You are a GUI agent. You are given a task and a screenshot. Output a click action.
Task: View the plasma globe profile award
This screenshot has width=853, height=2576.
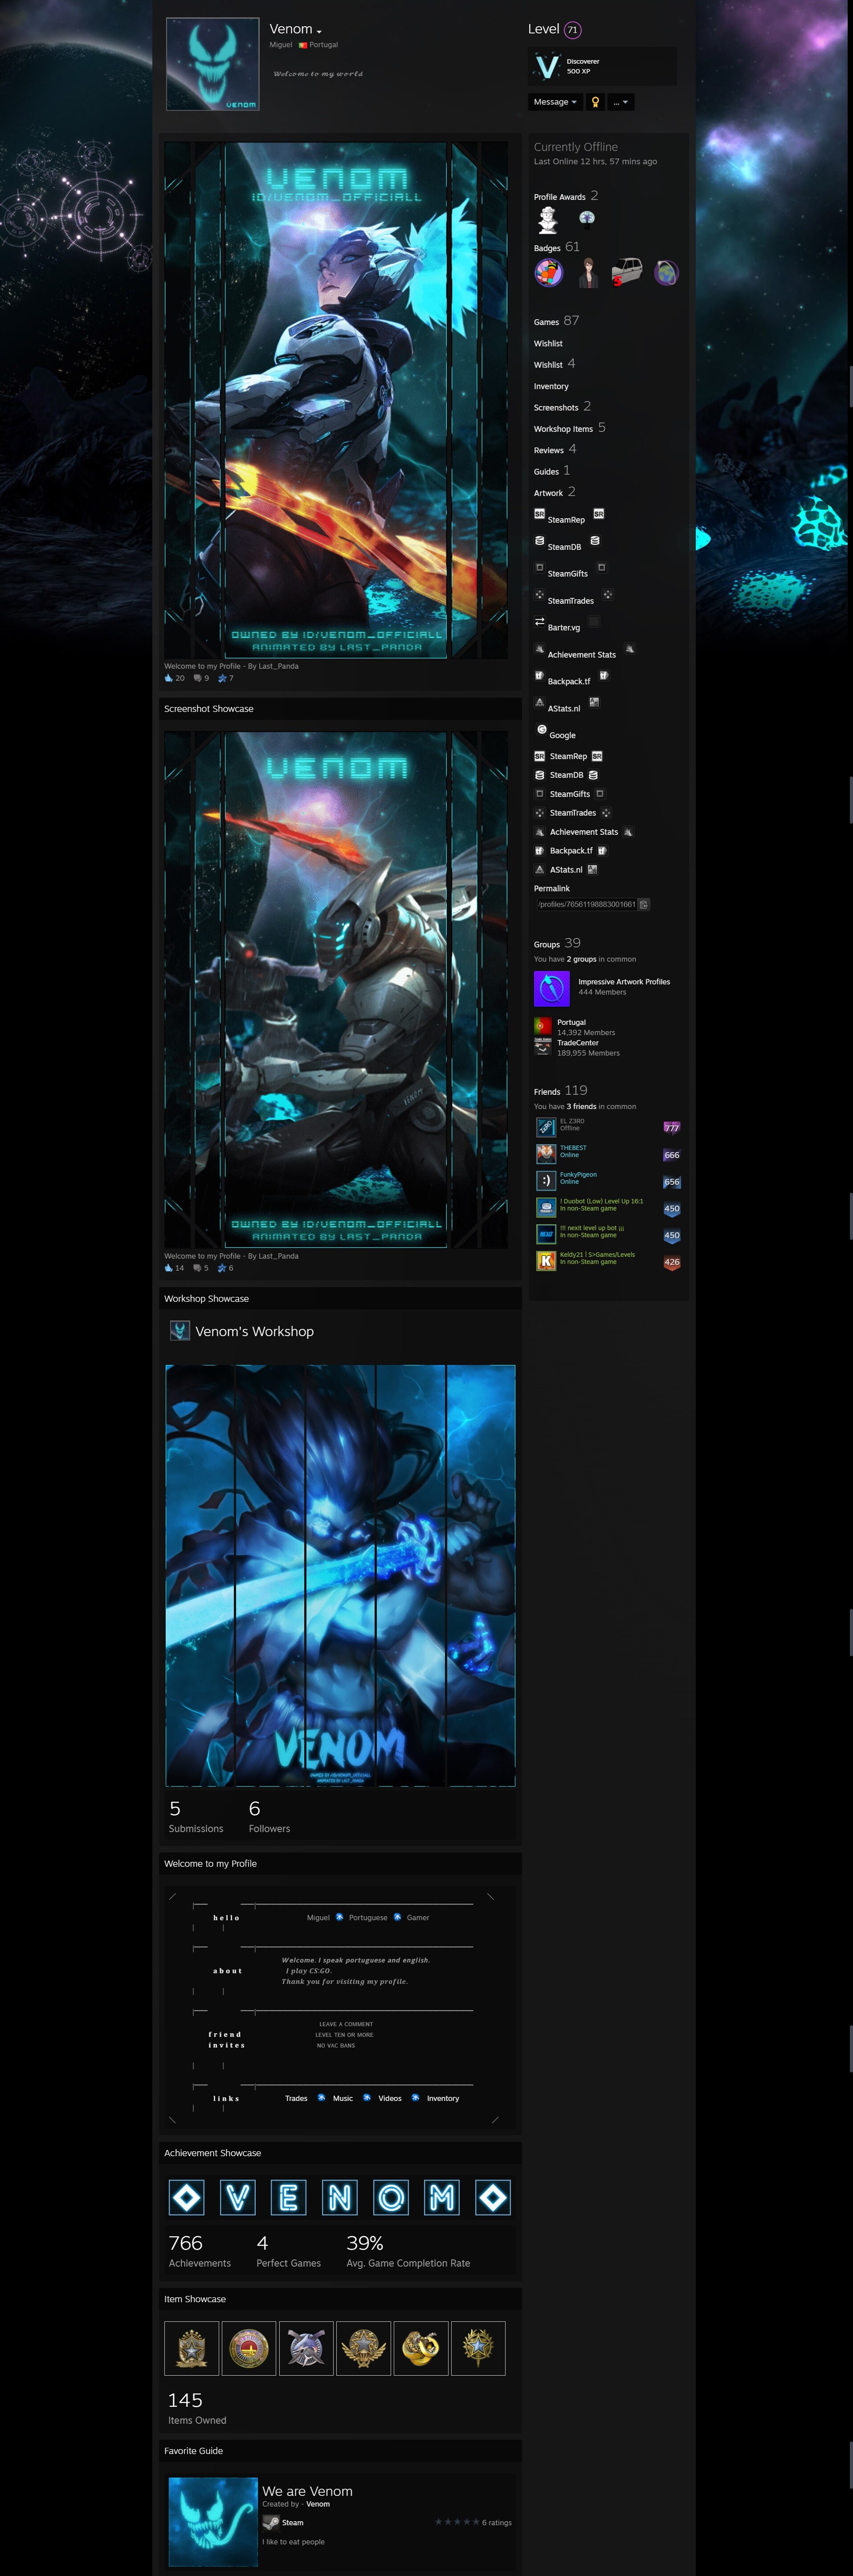(587, 218)
